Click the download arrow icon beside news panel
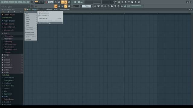This screenshot has height=108, width=193. pyautogui.click(x=125, y=6)
